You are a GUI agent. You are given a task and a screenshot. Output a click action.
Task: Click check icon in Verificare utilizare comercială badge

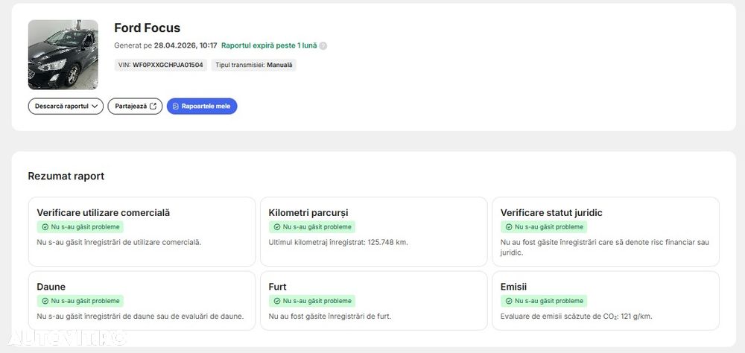point(45,227)
